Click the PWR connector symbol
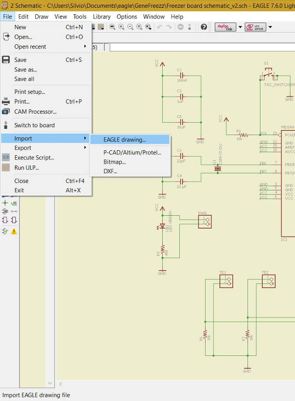295x401 pixels. [205, 221]
